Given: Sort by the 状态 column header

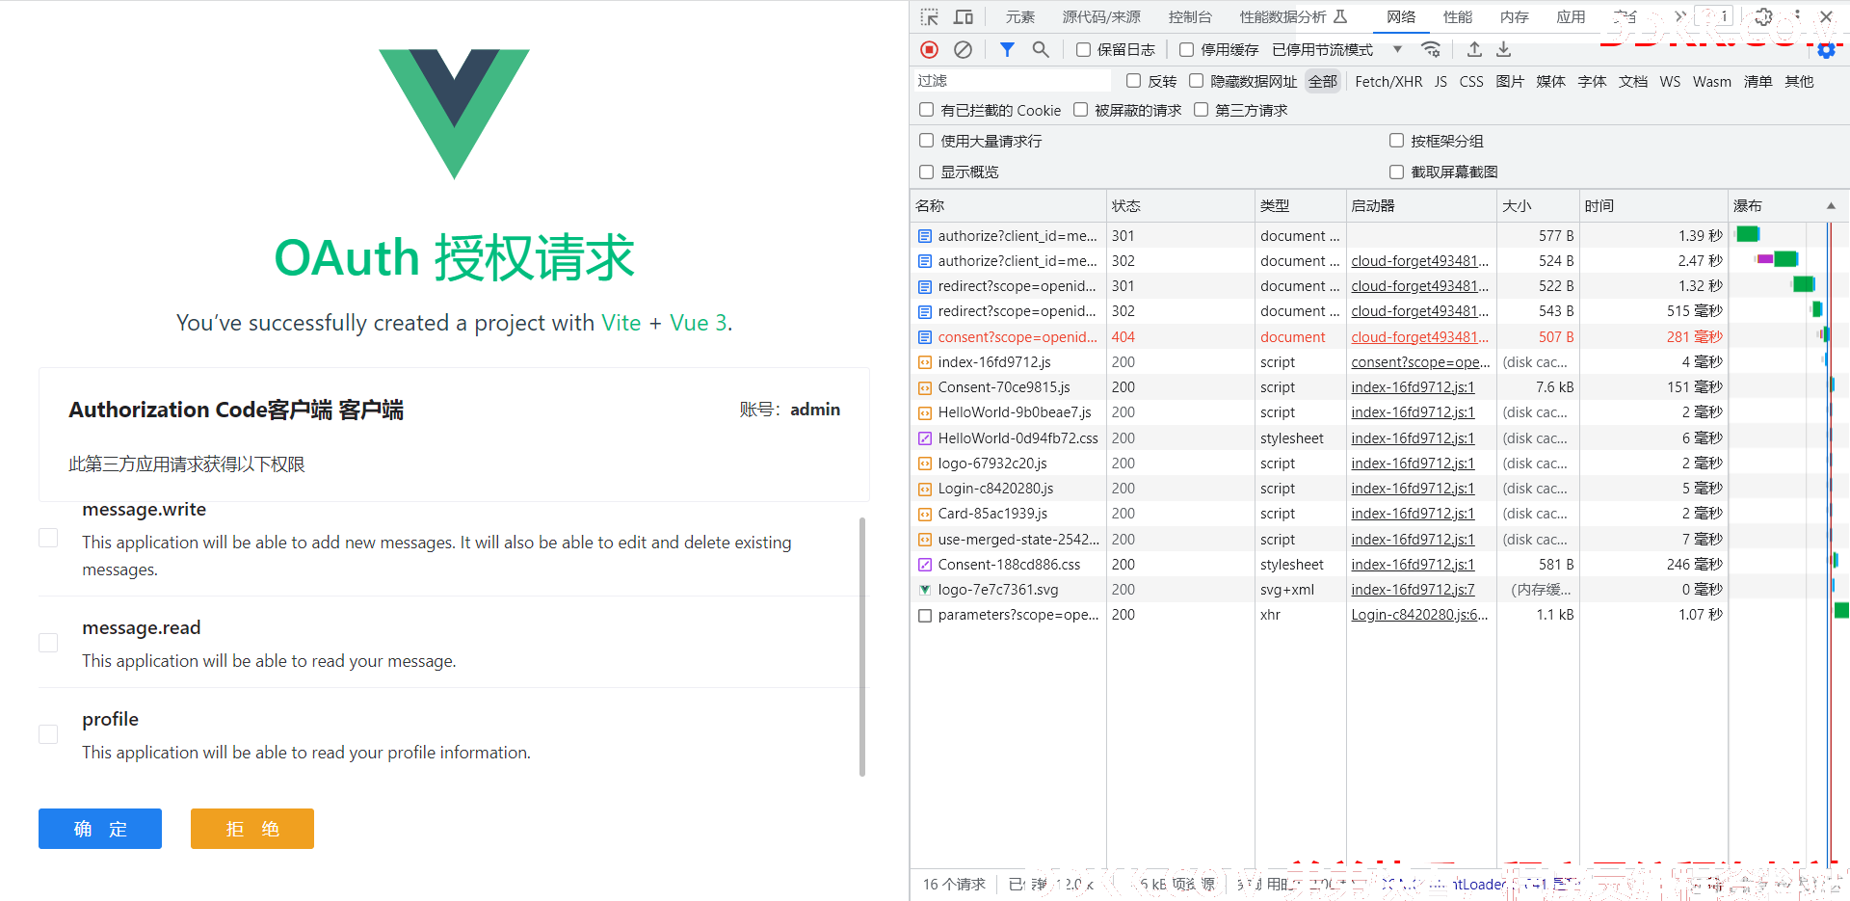Looking at the screenshot, I should click(1180, 205).
